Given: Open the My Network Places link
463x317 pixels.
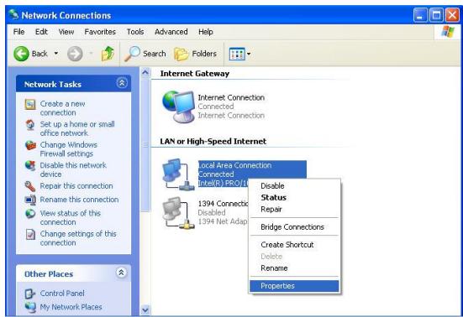Looking at the screenshot, I should click(x=71, y=307).
